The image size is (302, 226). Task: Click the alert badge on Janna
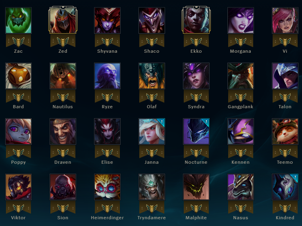pos(162,121)
